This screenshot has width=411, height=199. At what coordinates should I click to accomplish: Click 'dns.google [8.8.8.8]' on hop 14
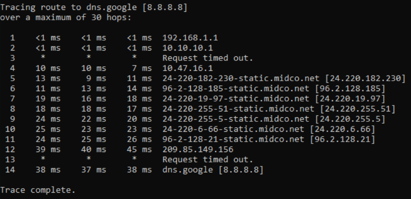[x=213, y=170]
